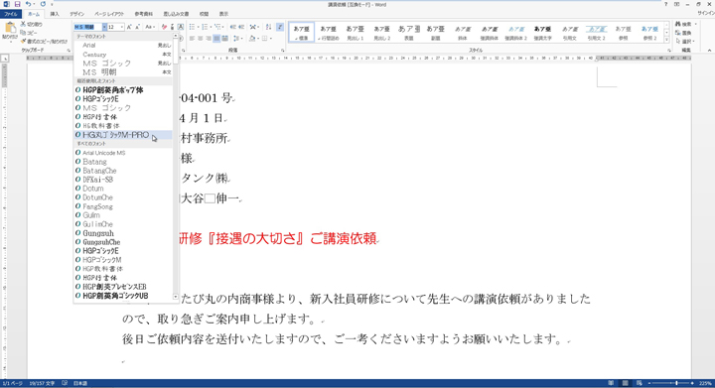The width and height of the screenshot is (715, 388).
Task: Switch to the 校閲 tab
Action: (204, 14)
